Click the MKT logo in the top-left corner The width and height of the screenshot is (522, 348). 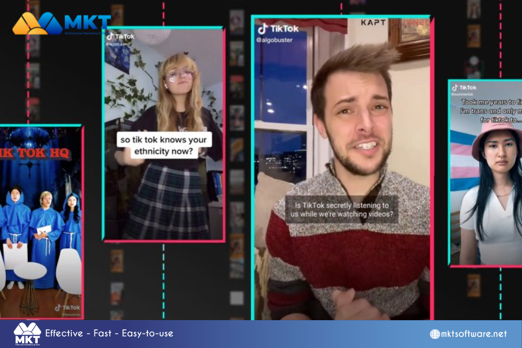[x=61, y=23]
